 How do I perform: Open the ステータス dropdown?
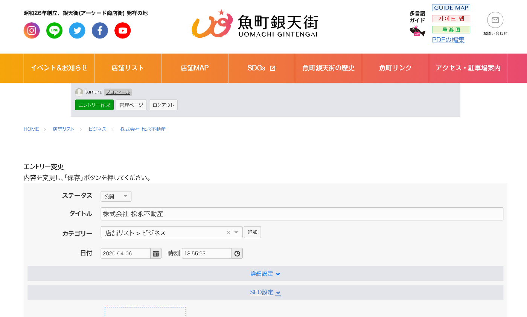pyautogui.click(x=116, y=196)
